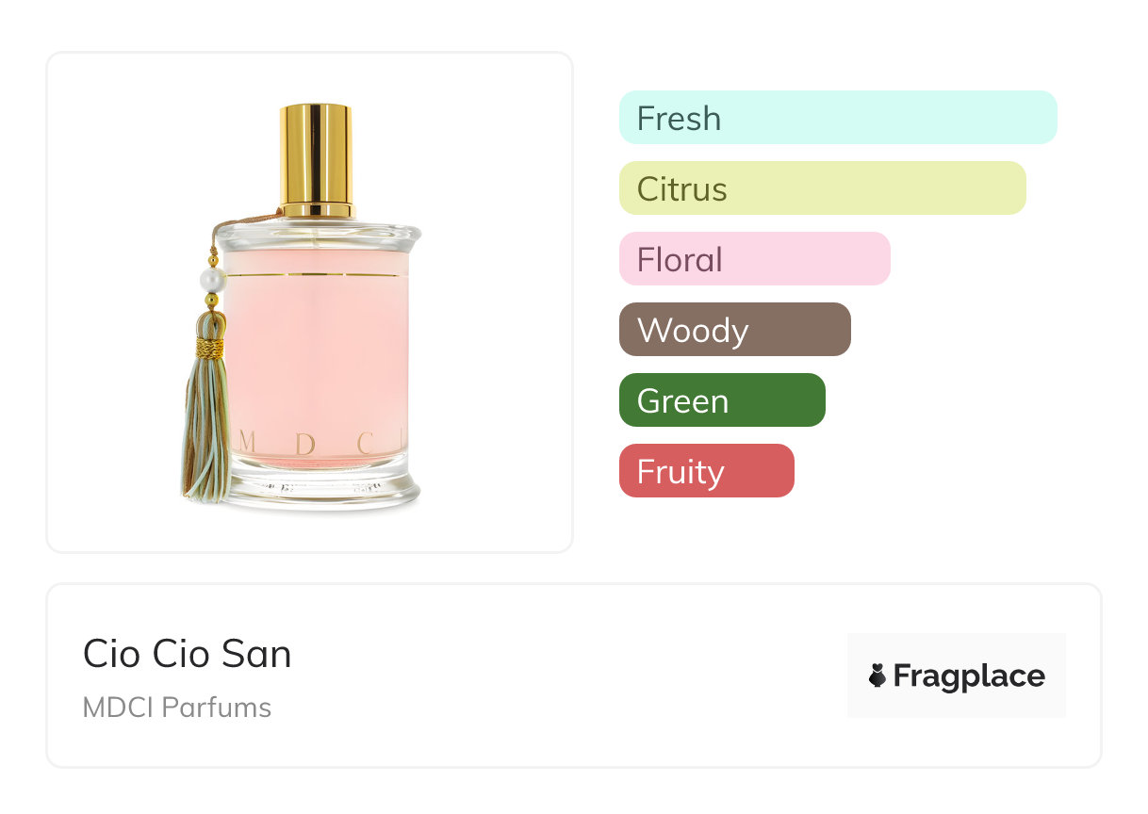
Task: Select the Fresh scent accord bar
Action: click(x=837, y=118)
